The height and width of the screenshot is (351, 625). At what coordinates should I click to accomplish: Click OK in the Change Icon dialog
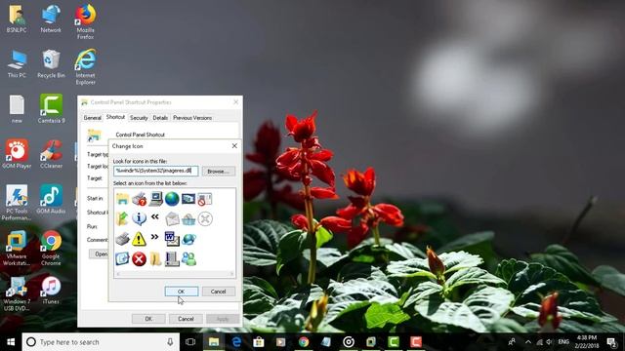(182, 292)
